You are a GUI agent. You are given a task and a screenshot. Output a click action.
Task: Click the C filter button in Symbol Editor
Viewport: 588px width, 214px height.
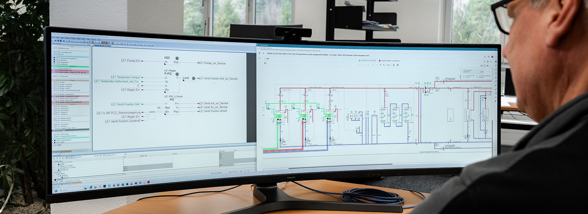[69, 157]
